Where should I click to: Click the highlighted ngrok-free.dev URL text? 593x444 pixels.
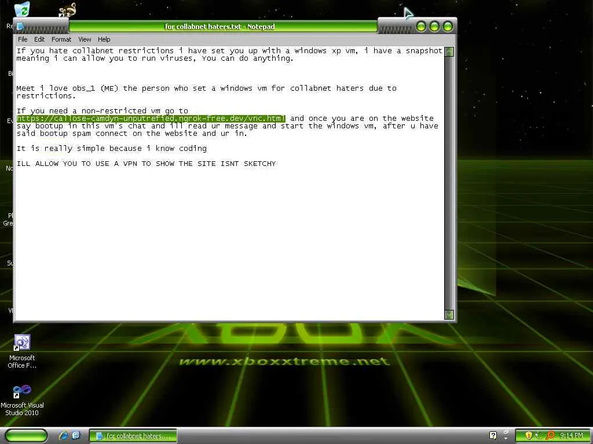tap(151, 119)
